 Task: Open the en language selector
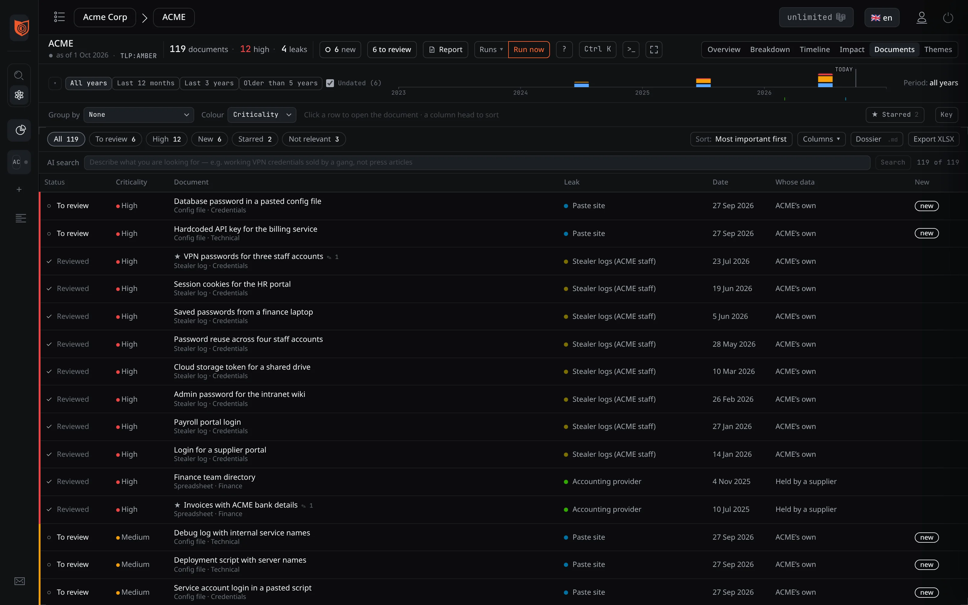click(881, 18)
